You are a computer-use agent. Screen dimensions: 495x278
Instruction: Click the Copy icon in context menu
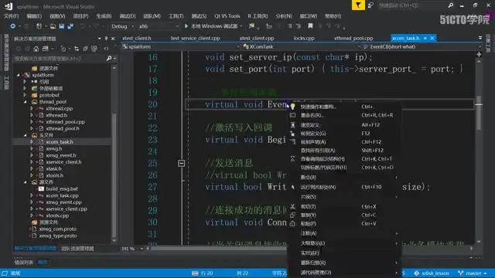(292, 215)
